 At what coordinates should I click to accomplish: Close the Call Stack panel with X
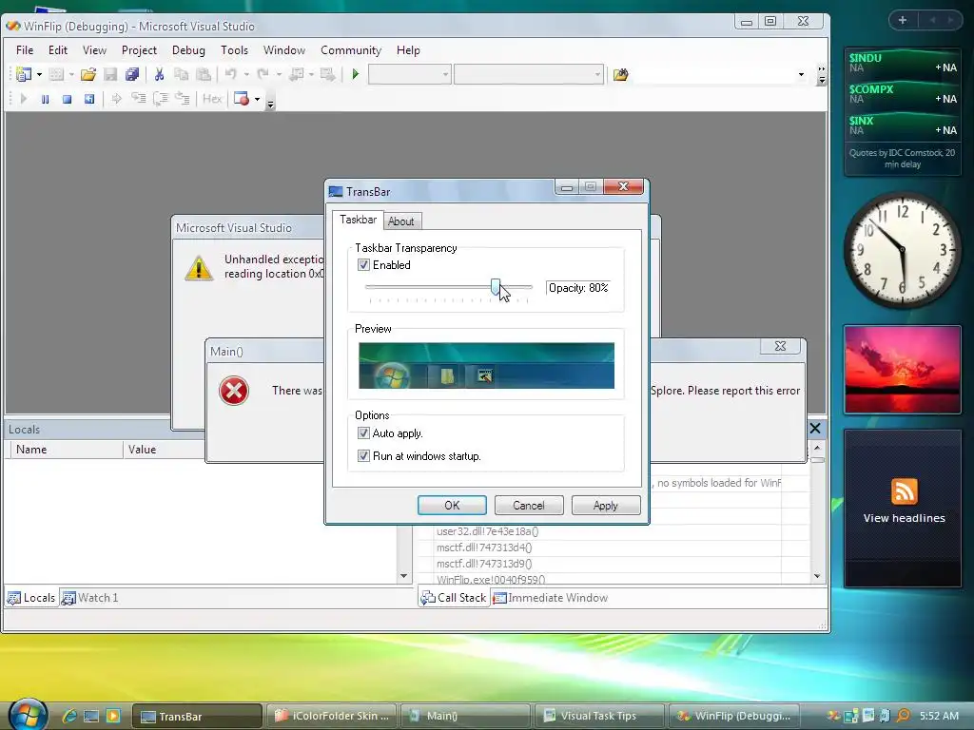[x=815, y=429]
